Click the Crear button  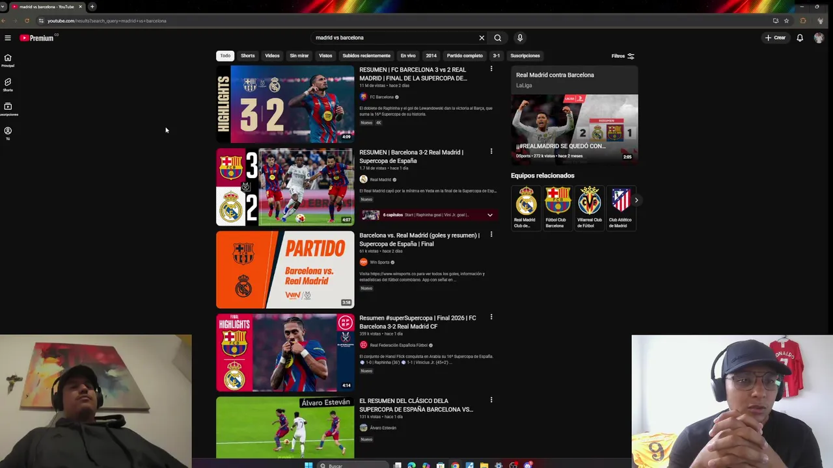[x=775, y=38]
